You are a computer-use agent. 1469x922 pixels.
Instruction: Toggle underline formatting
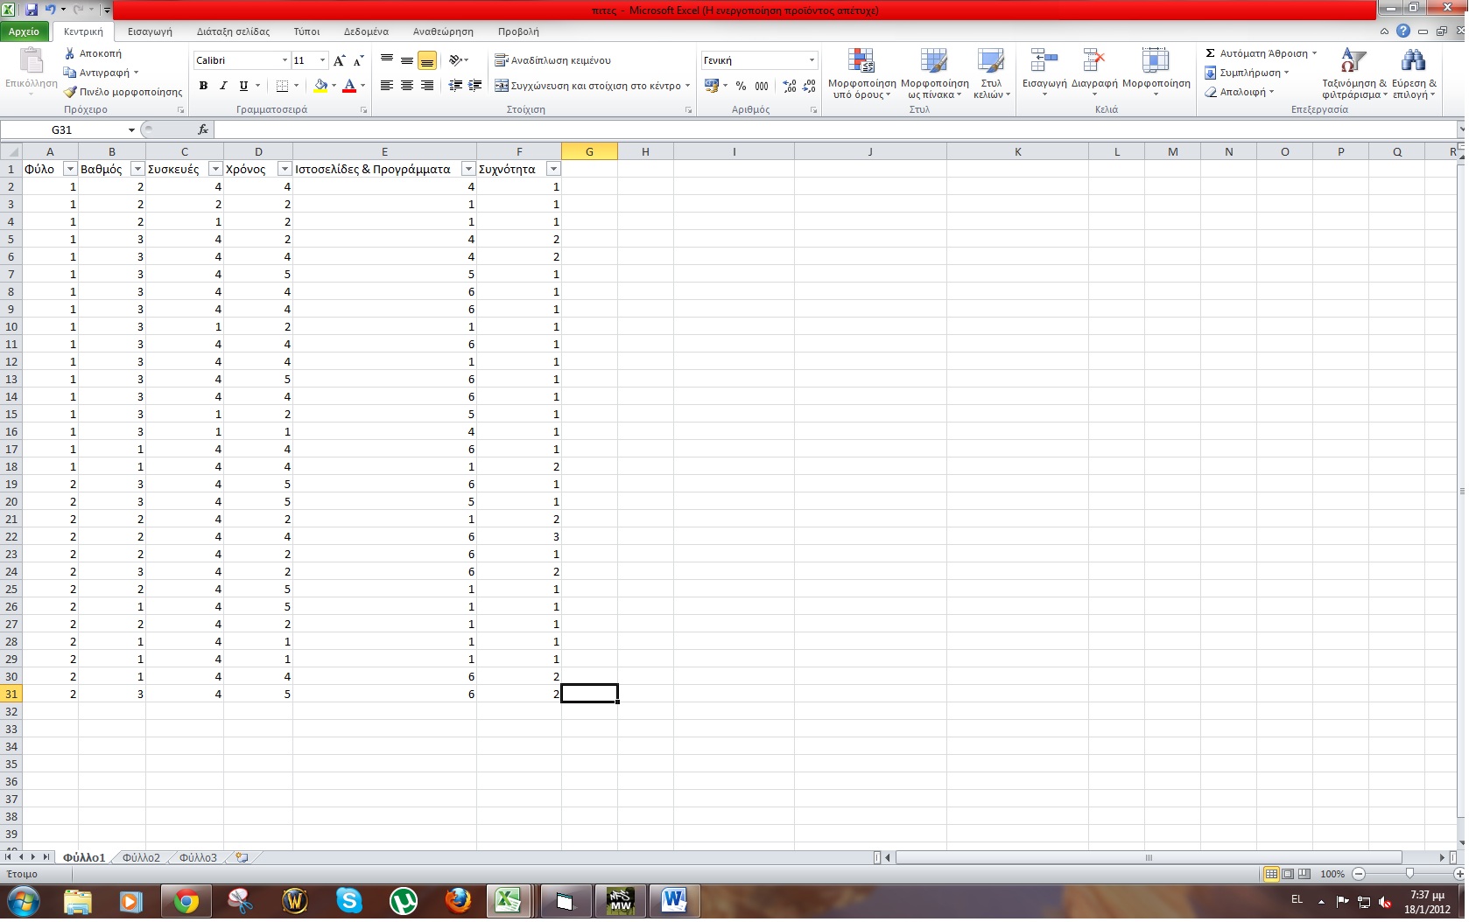243,86
